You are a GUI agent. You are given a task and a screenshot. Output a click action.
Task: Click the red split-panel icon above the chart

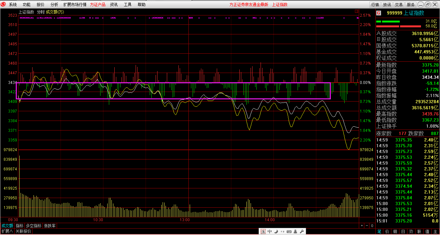tap(357, 11)
